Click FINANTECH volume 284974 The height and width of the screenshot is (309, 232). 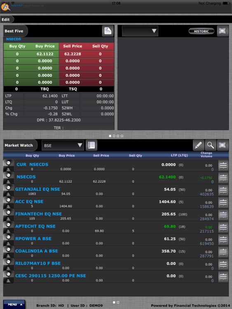pos(206,219)
